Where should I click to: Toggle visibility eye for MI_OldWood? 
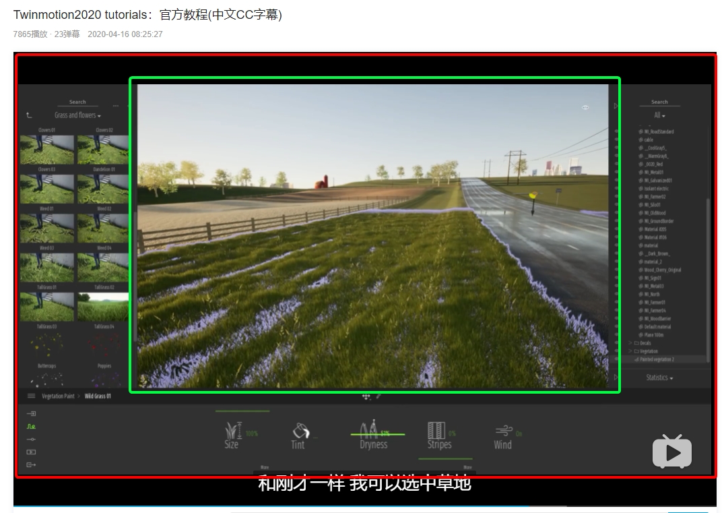tap(616, 213)
